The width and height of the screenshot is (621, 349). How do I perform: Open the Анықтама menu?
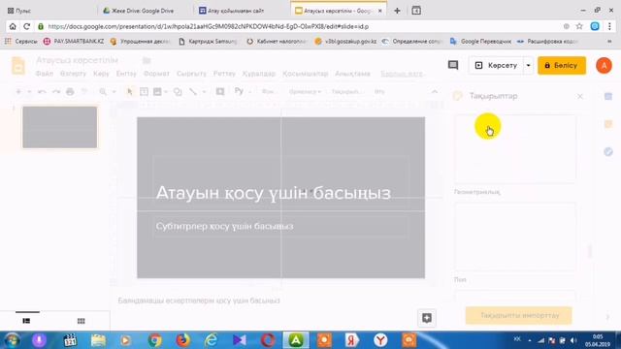pos(352,74)
